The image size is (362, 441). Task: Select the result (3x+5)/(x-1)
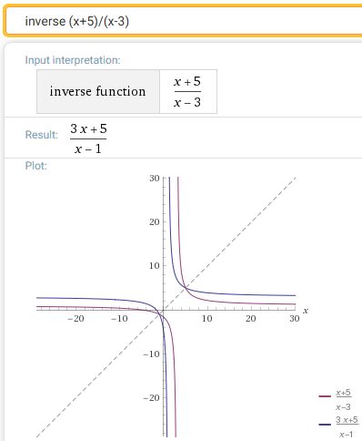coord(88,138)
